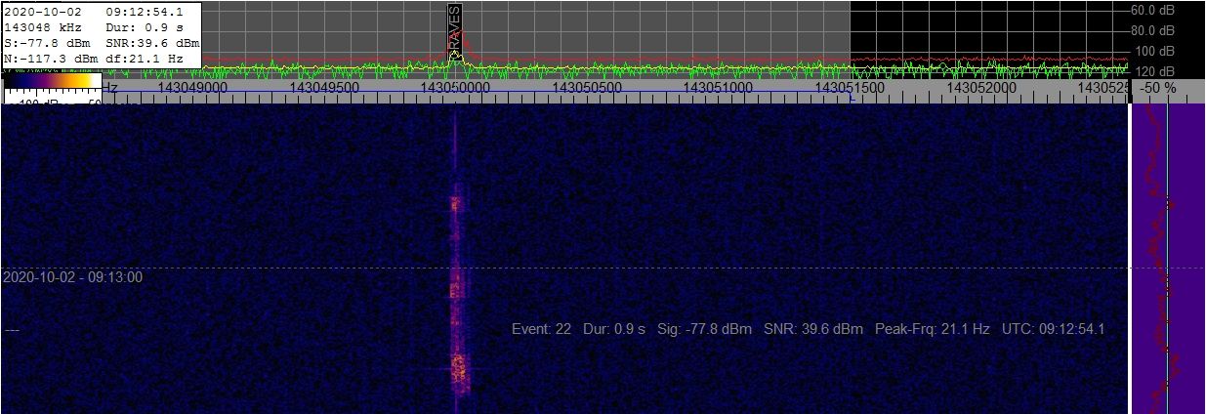1206x414 pixels.
Task: Click the Peak-Frq: 21.1 Hz readout
Action: (x=933, y=329)
